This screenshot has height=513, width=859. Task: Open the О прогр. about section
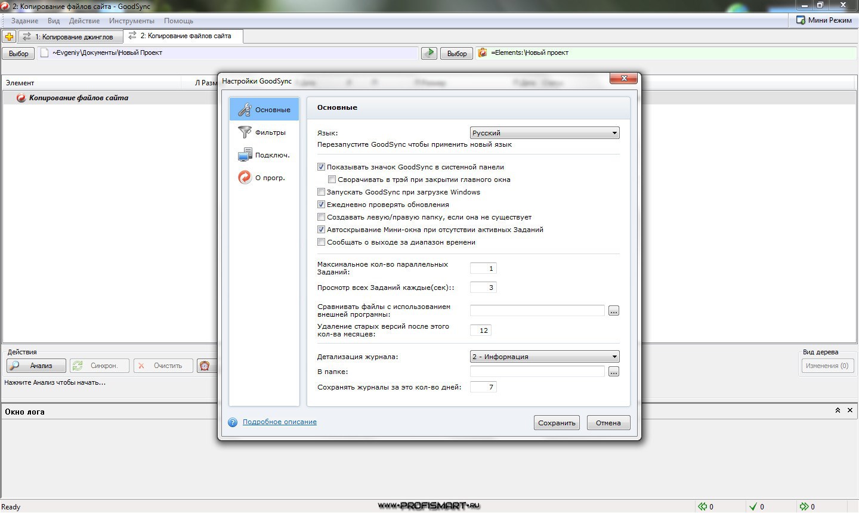[264, 178]
